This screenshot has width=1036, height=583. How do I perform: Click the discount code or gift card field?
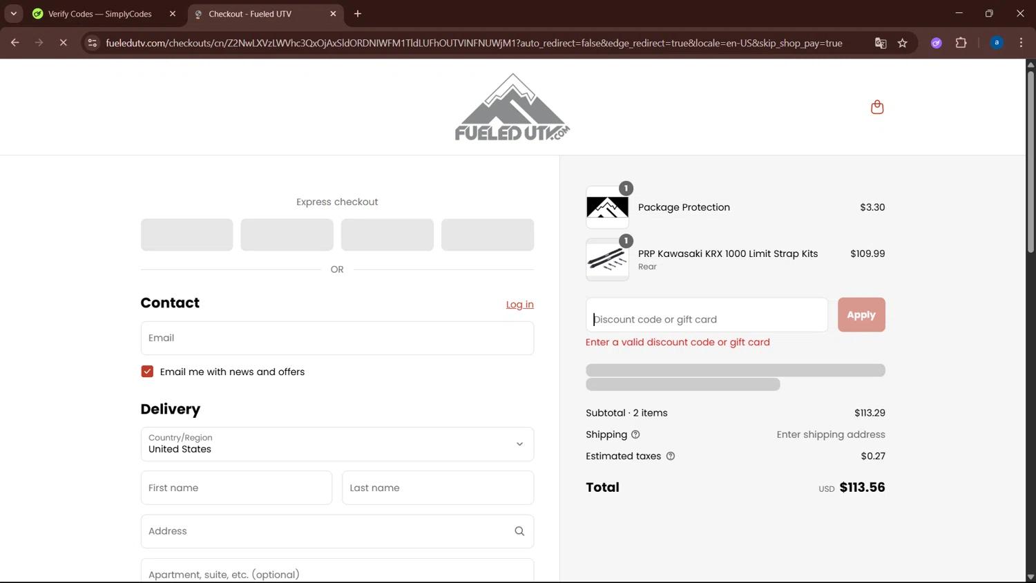pyautogui.click(x=707, y=315)
